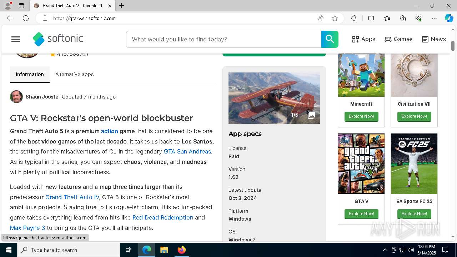Click the search magnifier button
The height and width of the screenshot is (257, 457).
(x=330, y=39)
